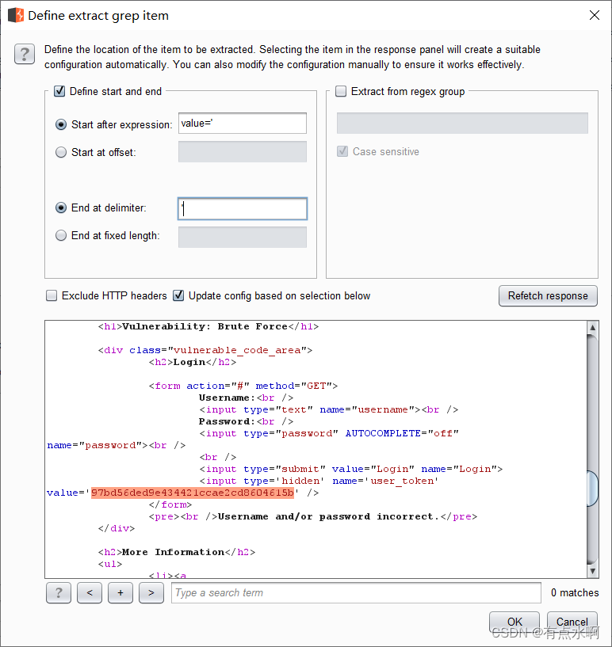This screenshot has width=612, height=647.
Task: Select End at fixed length radio button
Action: point(61,236)
